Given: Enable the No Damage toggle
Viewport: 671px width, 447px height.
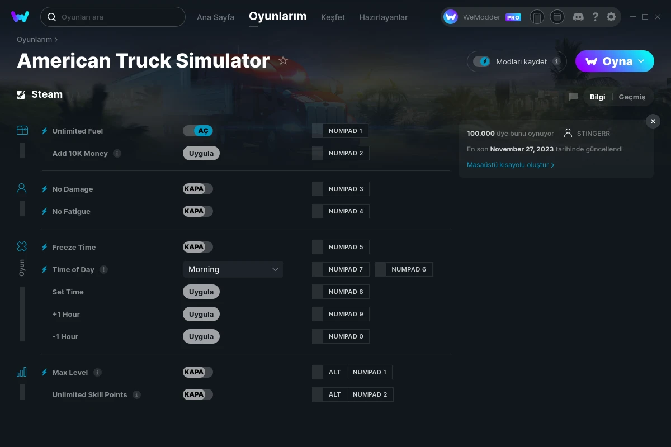Looking at the screenshot, I should click(x=198, y=189).
